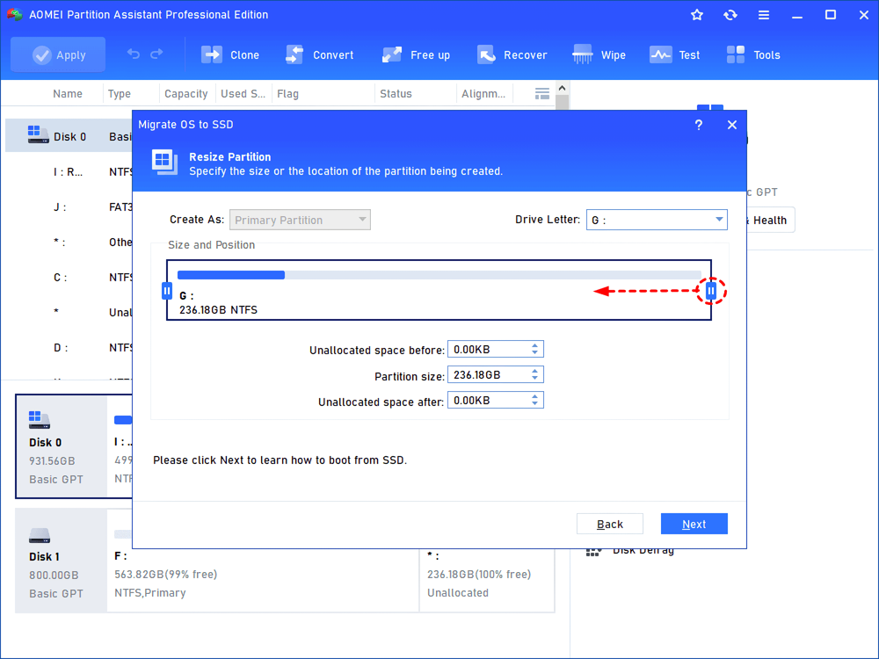The image size is (879, 659).
Task: Click the left partition resize handle
Action: pos(166,291)
